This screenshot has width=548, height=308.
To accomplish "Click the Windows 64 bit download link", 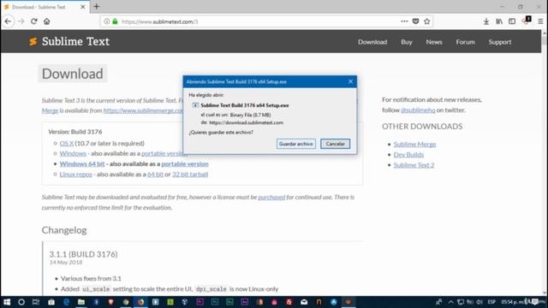I will [82, 163].
